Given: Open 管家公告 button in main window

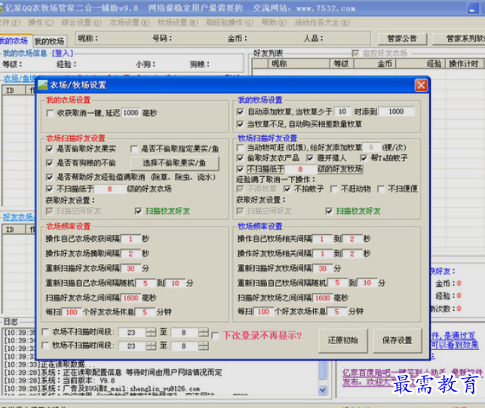Looking at the screenshot, I should (402, 38).
